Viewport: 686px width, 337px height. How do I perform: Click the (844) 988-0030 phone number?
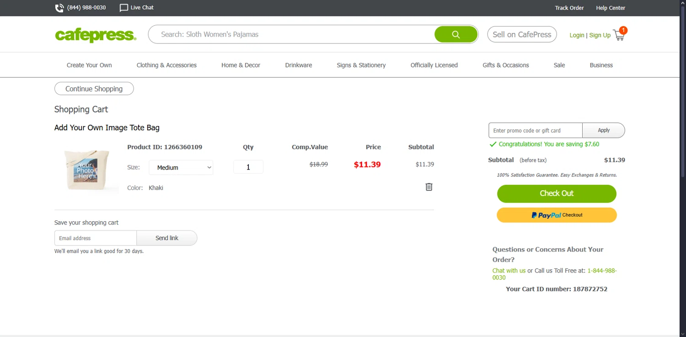coord(86,8)
